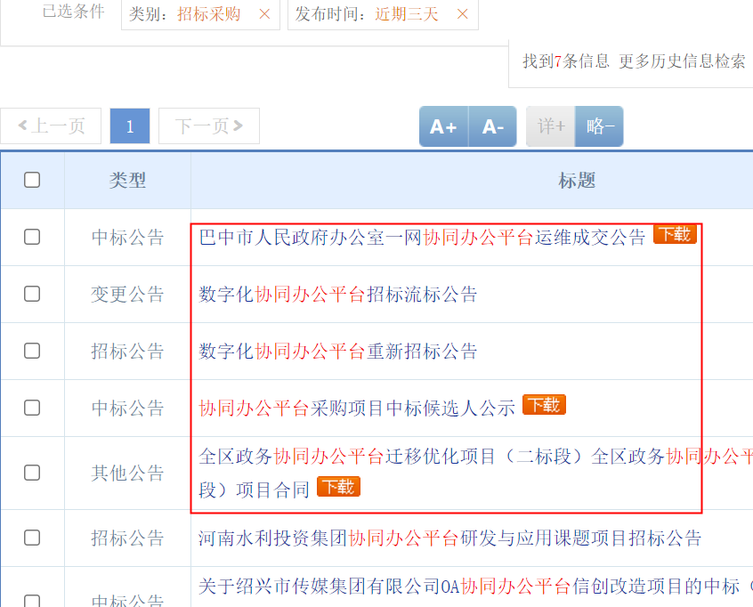Screen dimensions: 753x607
Task: Switch to detailed view 详+
Action: [x=550, y=126]
